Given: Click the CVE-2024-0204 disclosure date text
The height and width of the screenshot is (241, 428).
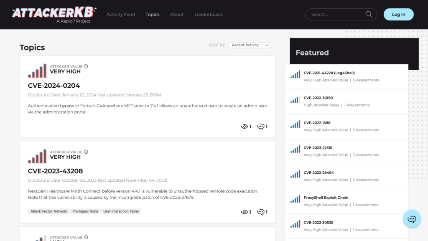Looking at the screenshot, I should coord(94,95).
